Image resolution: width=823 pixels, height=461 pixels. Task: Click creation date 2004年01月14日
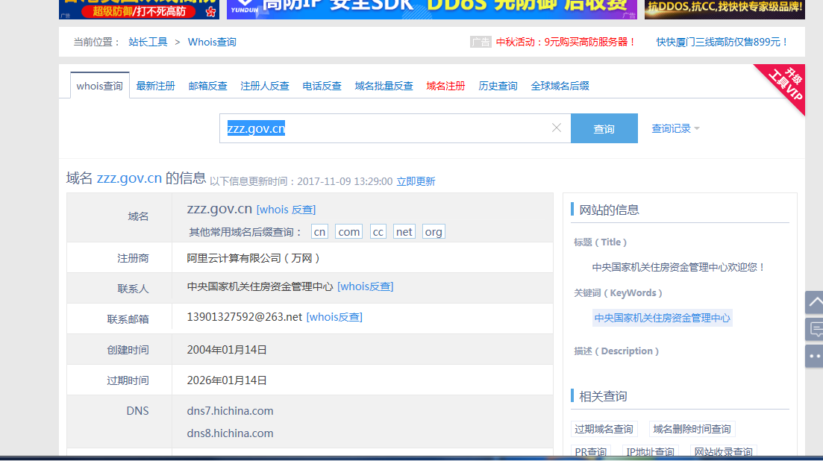pyautogui.click(x=227, y=350)
